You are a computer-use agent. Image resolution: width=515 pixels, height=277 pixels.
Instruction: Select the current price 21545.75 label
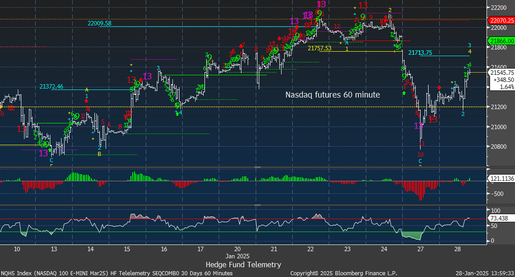click(x=502, y=72)
